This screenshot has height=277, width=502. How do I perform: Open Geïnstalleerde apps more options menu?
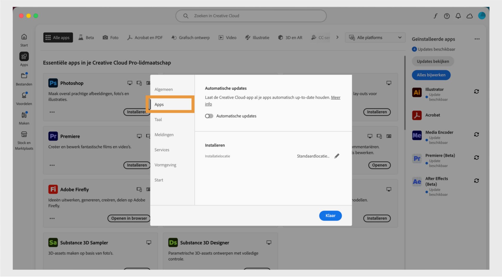point(477,39)
